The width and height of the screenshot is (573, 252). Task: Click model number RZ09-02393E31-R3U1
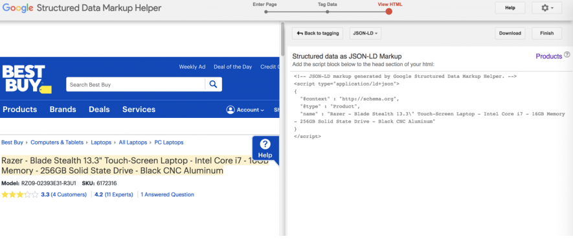pyautogui.click(x=49, y=183)
